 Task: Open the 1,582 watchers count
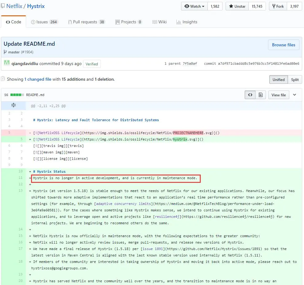(x=215, y=6)
